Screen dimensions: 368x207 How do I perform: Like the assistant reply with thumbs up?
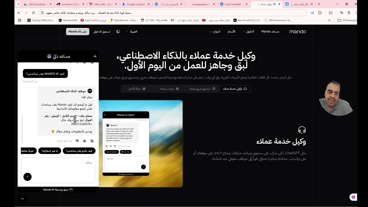[85, 141]
